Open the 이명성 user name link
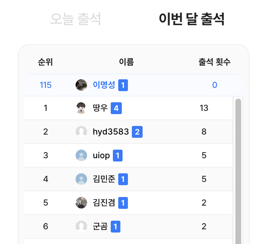The image size is (268, 244). tap(104, 85)
